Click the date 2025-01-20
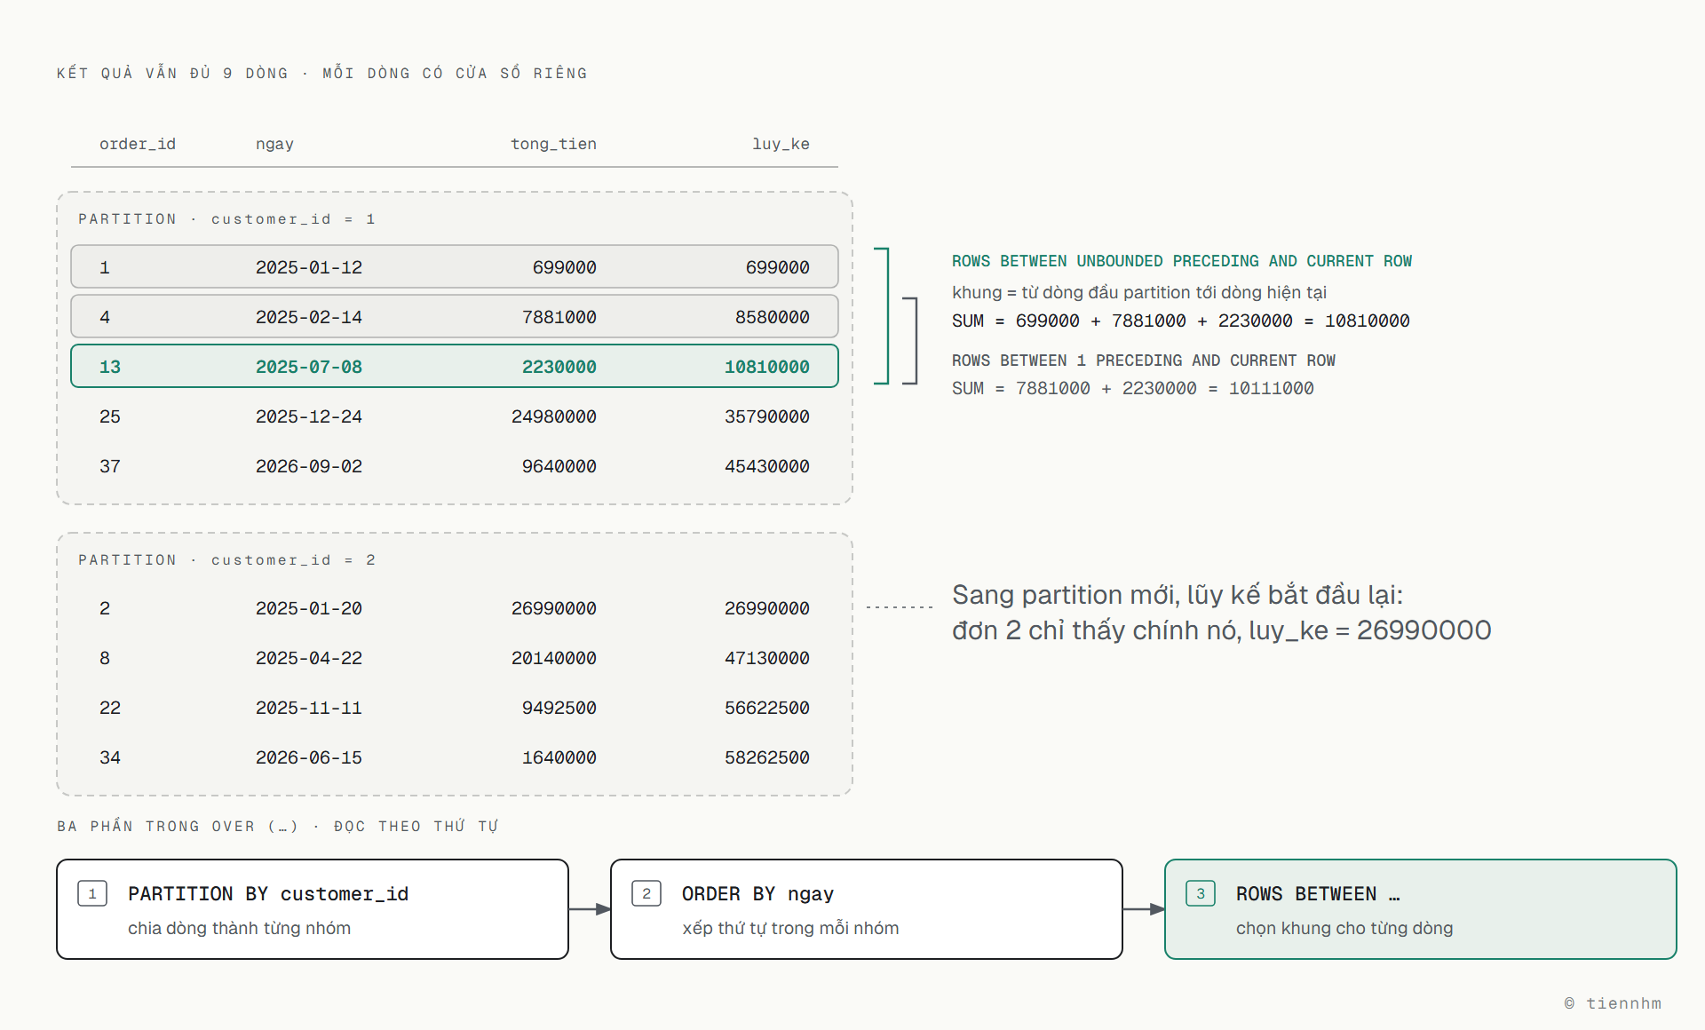 pos(309,608)
